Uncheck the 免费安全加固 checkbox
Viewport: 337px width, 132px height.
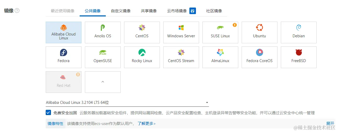[48, 113]
